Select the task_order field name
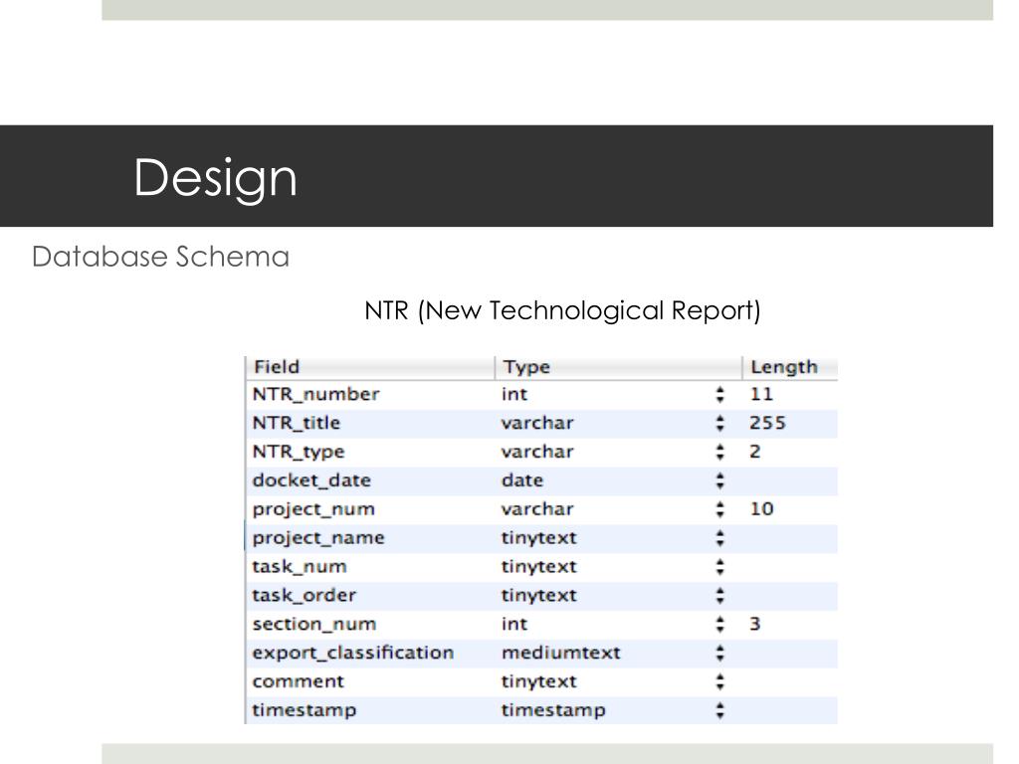 (x=305, y=595)
